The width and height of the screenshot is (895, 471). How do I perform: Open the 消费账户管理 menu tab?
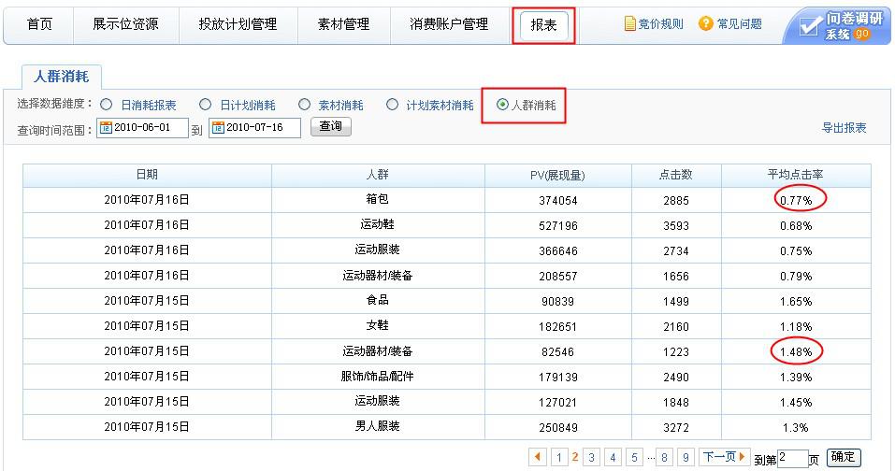click(x=449, y=24)
